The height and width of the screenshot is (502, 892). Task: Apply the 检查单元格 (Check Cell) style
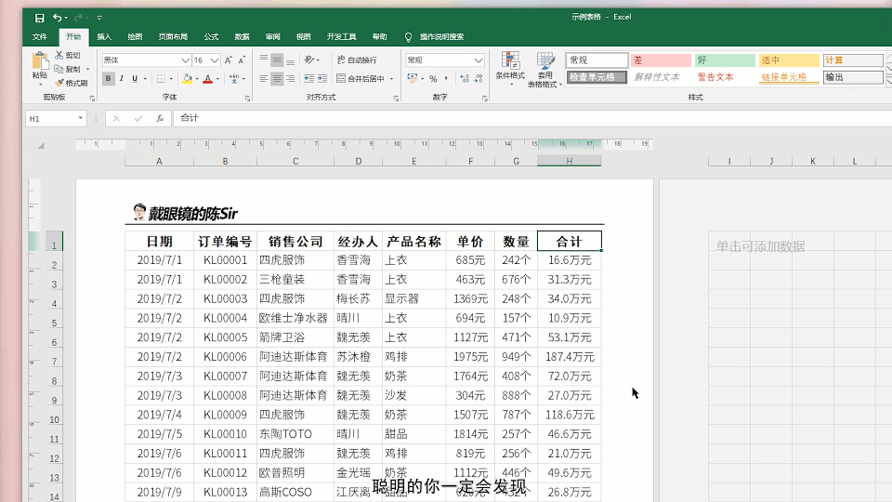click(x=597, y=77)
